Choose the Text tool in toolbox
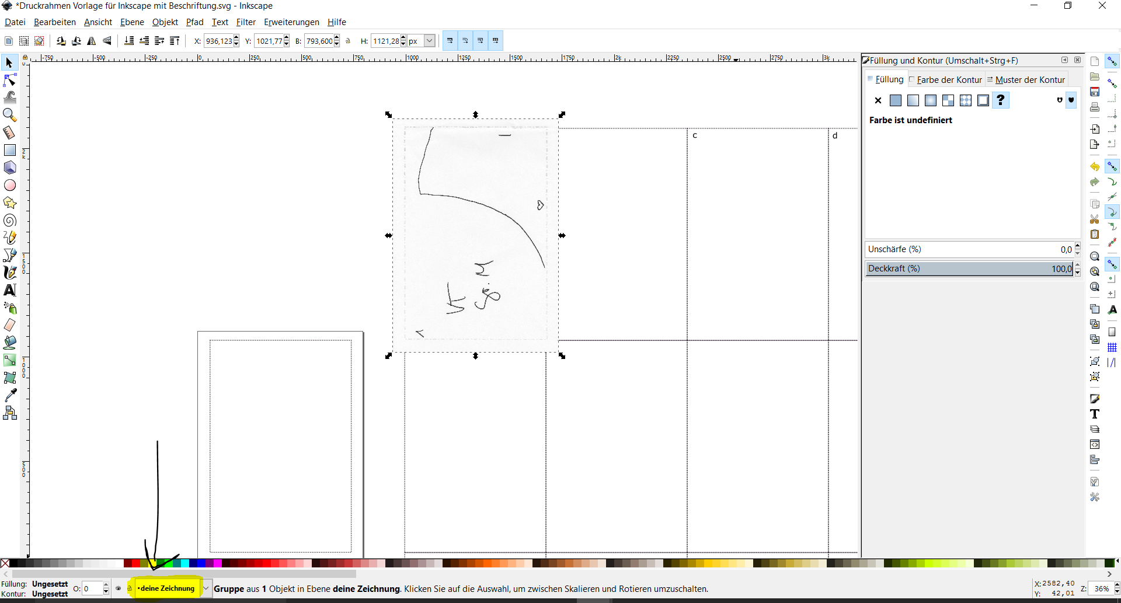Screen dimensions: 1121x603 point(10,290)
